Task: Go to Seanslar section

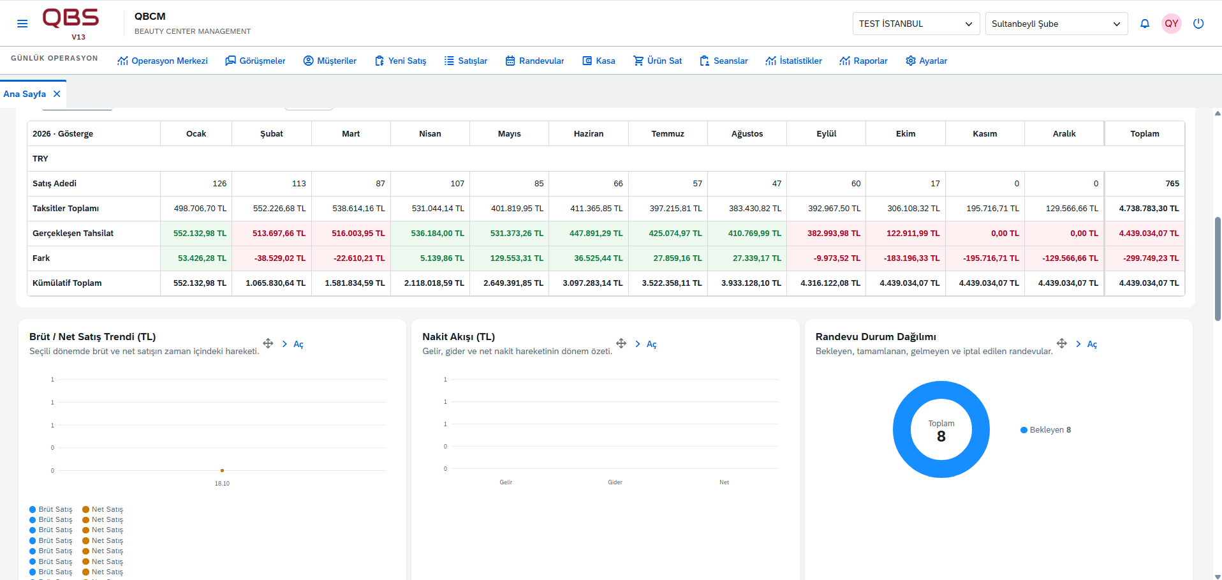Action: pos(724,61)
